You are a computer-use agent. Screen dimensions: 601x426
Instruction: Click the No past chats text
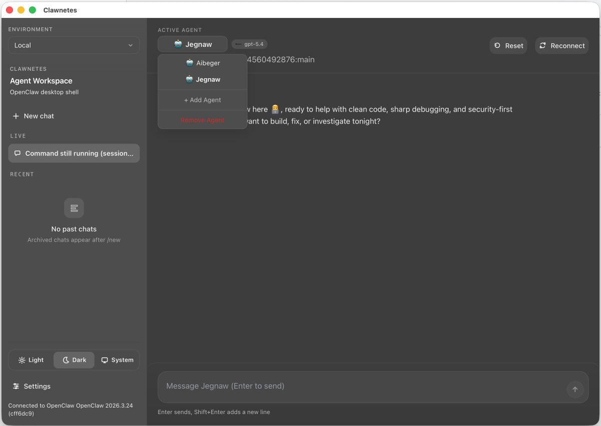coord(74,229)
